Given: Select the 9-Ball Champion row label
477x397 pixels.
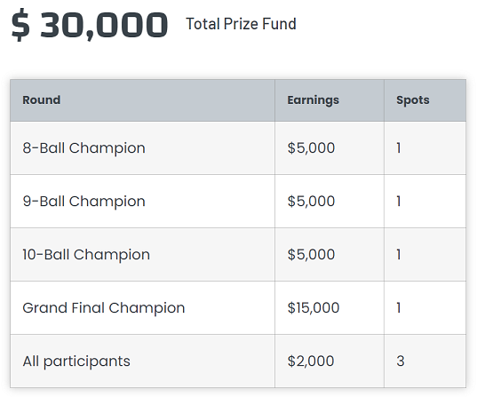Looking at the screenshot, I should coord(83,202).
